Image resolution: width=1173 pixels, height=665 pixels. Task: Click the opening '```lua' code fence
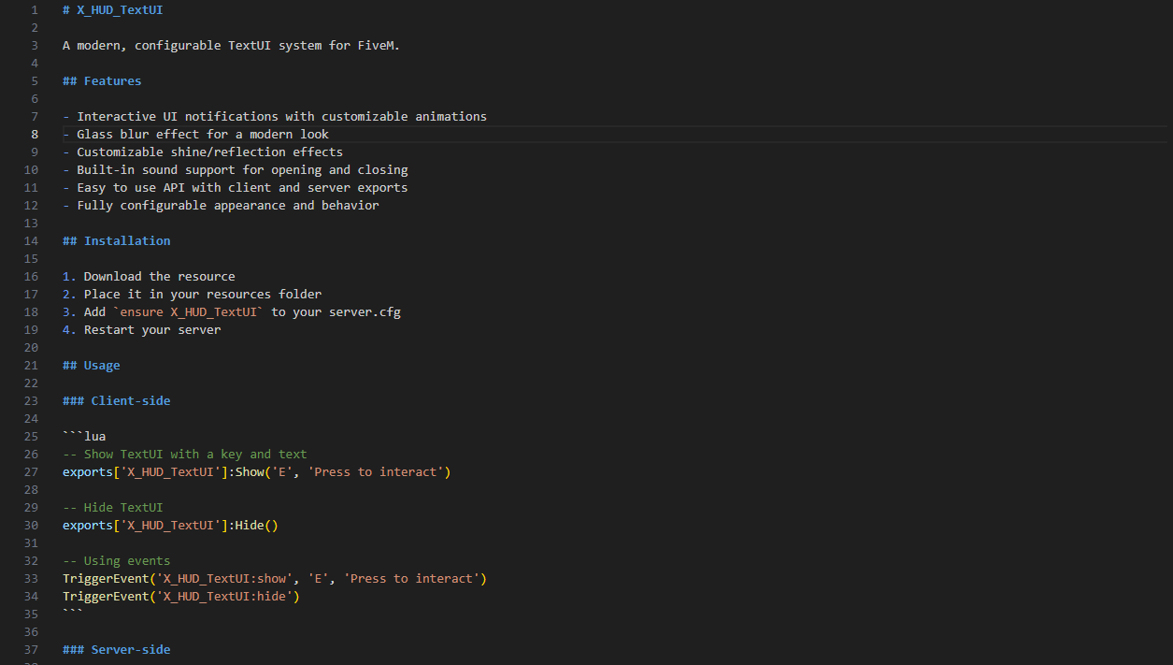coord(84,436)
